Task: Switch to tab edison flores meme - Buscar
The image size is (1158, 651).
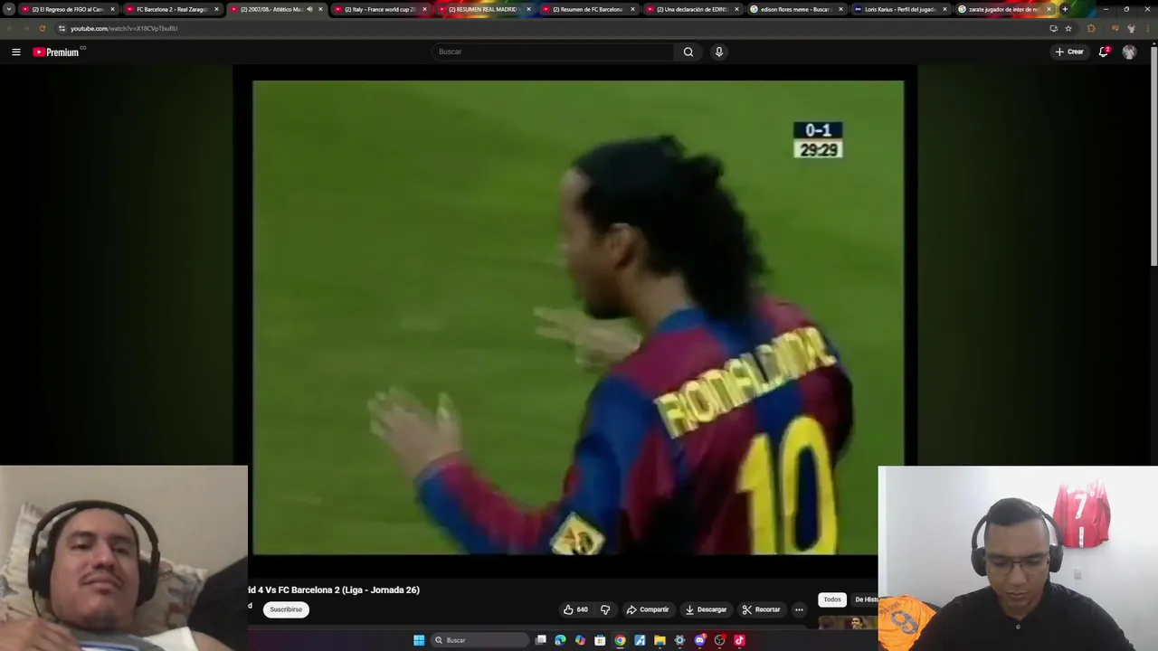Action: tap(796, 9)
